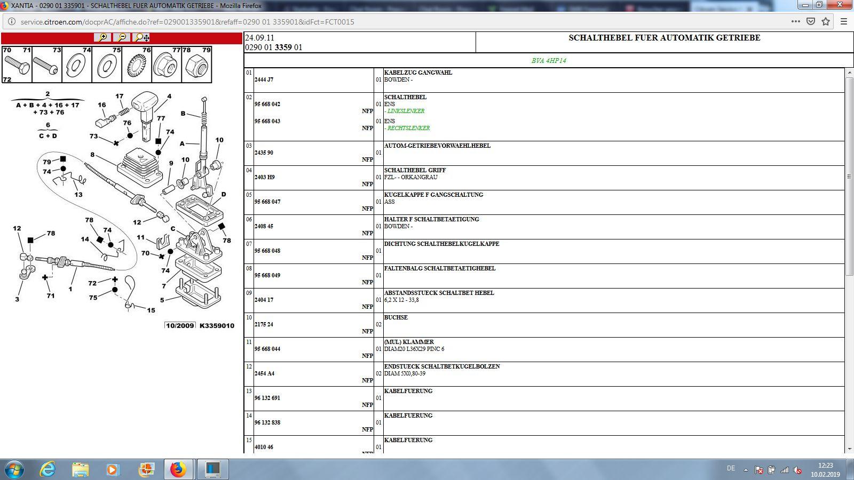This screenshot has width=854, height=480.
Task: Open the Firefox hamburger menu
Action: (x=844, y=22)
